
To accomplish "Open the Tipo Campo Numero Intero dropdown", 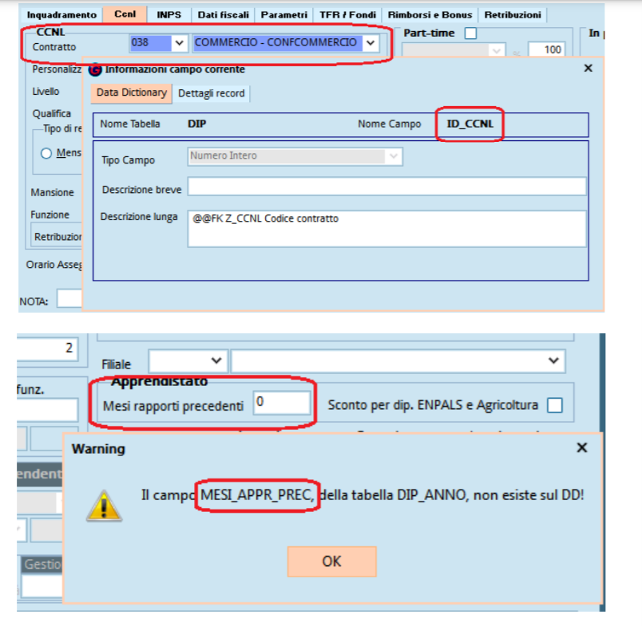I will coord(394,156).
